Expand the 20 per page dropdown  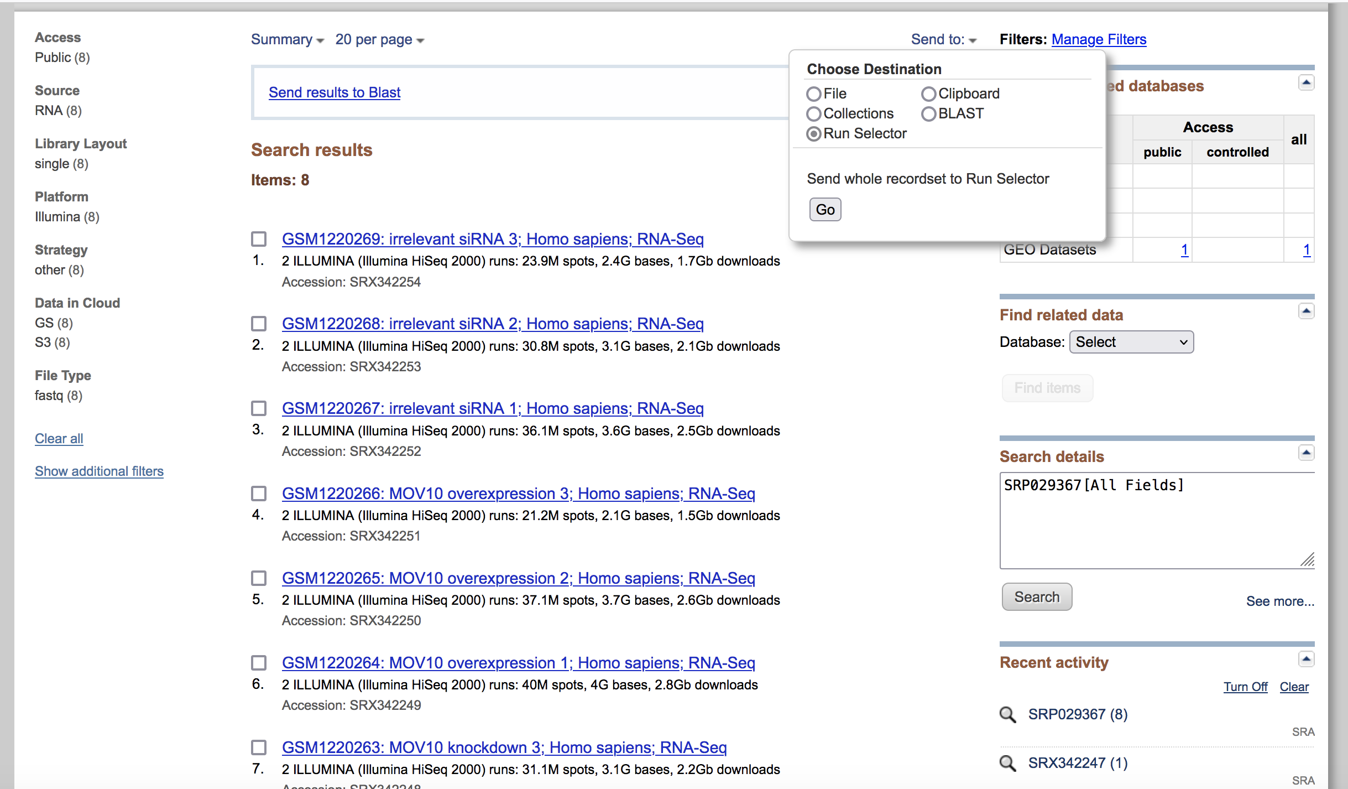tap(379, 40)
